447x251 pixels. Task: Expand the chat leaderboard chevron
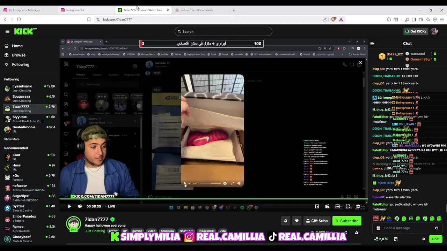[x=407, y=66]
